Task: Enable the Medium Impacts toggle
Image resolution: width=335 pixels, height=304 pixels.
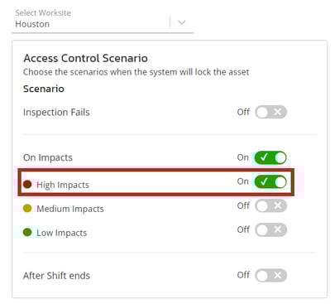Action: pyautogui.click(x=270, y=206)
